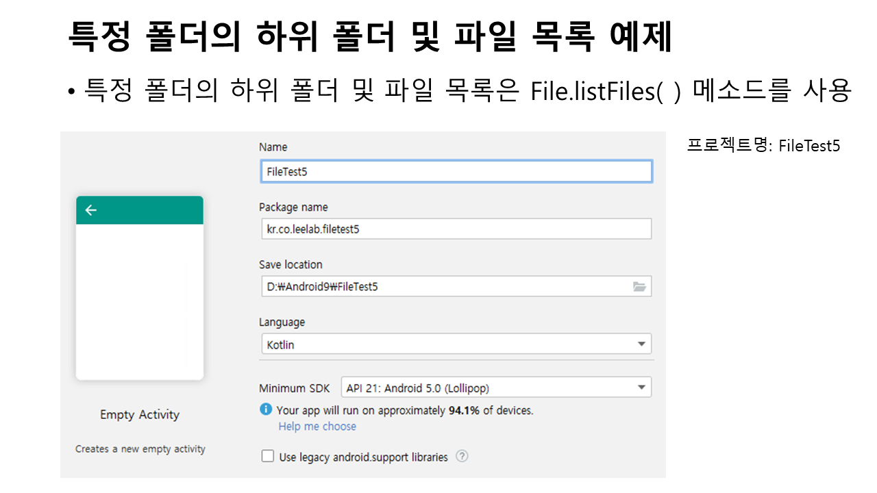This screenshot has width=877, height=493.
Task: Click the question mark help icon
Action: tap(462, 456)
